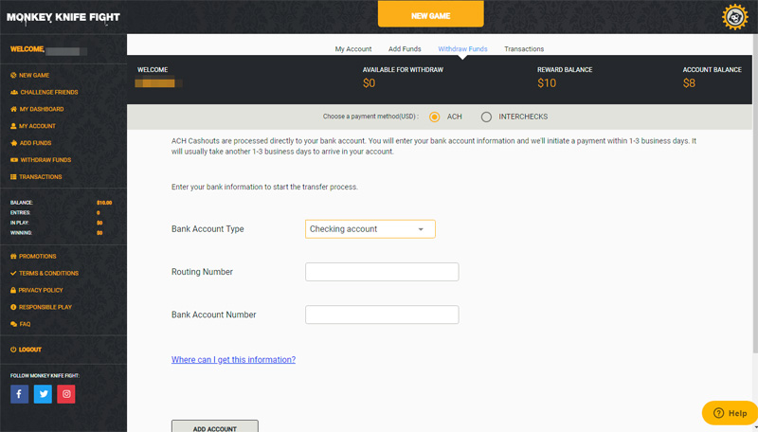Click the Responsible Play info icon

(13, 307)
